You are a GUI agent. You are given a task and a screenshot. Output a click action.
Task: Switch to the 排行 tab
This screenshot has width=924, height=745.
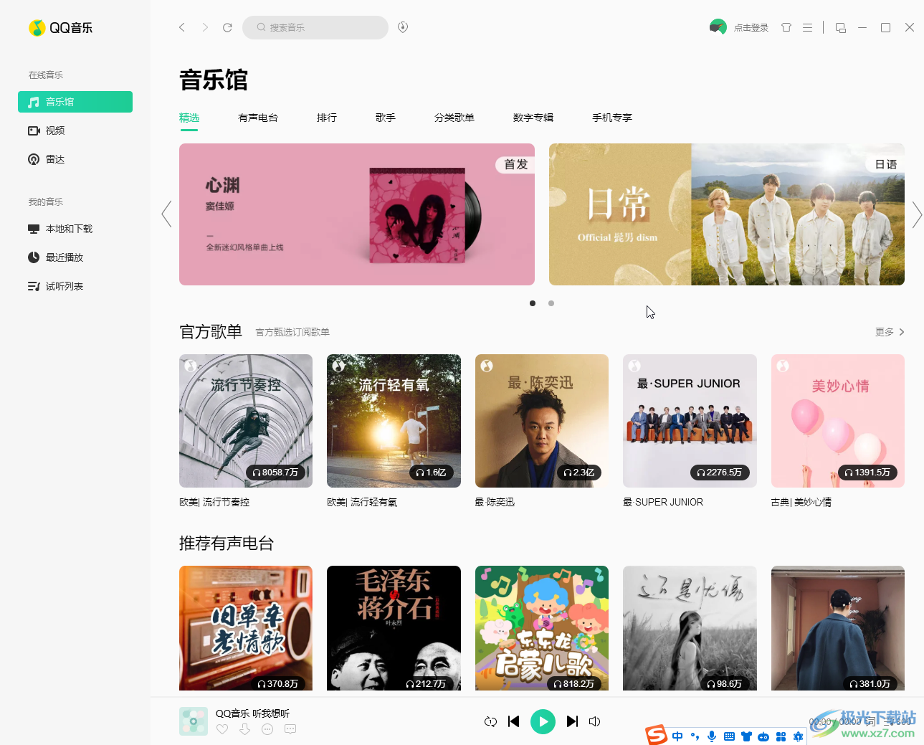(x=327, y=118)
